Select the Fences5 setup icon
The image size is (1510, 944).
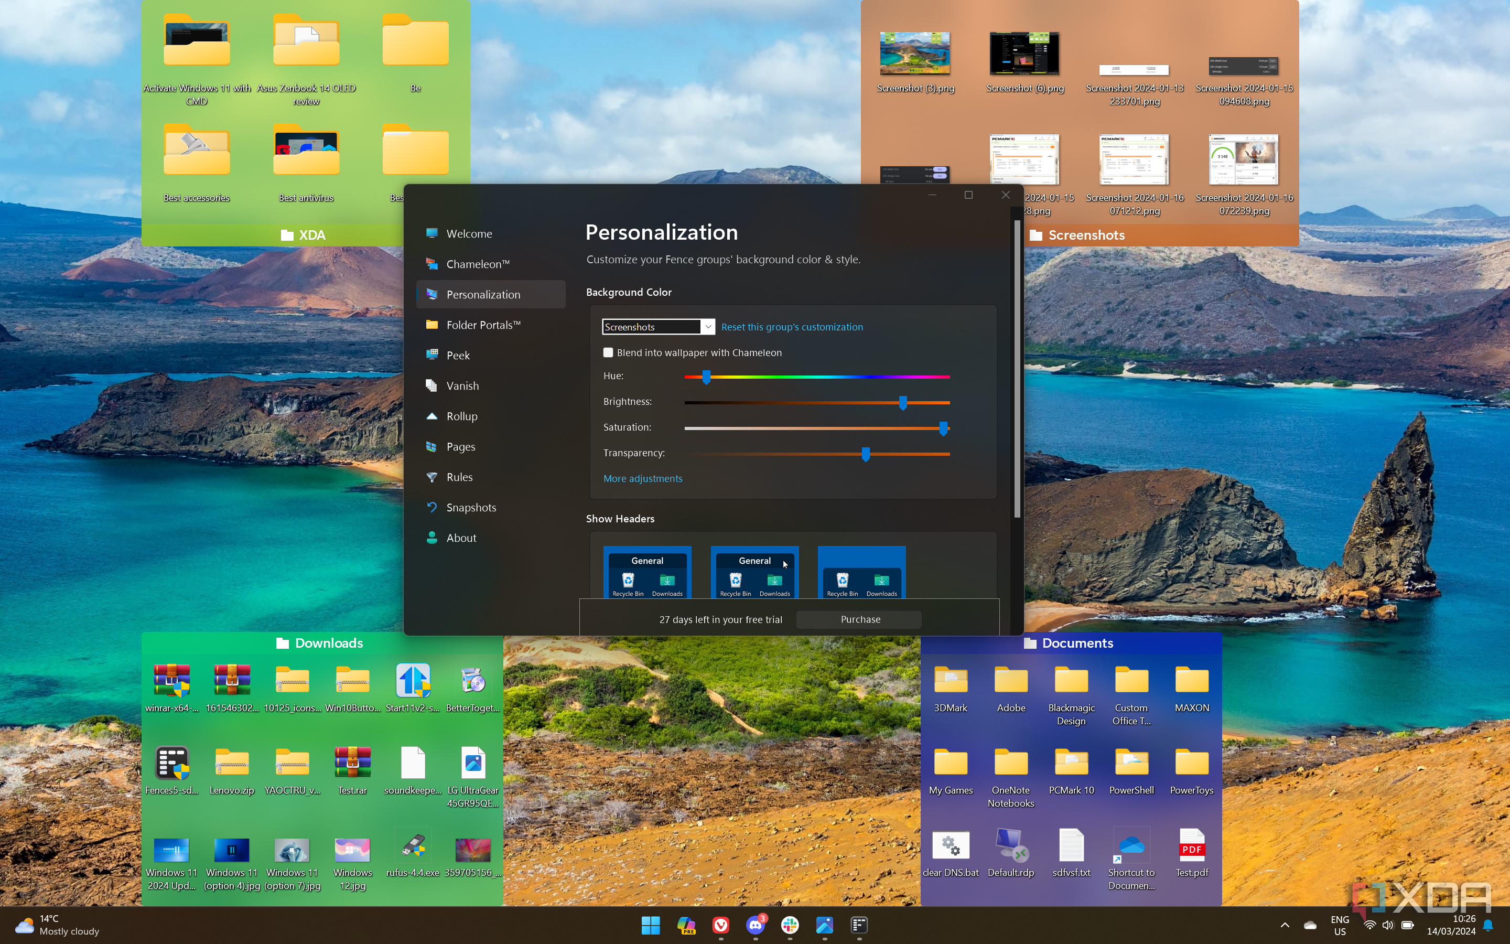click(171, 770)
